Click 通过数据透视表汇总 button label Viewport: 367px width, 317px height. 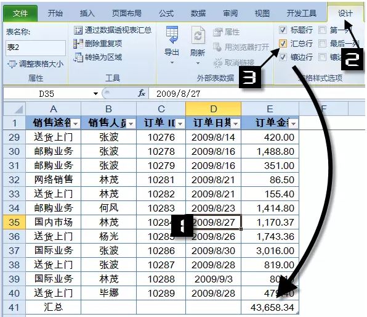pos(118,30)
